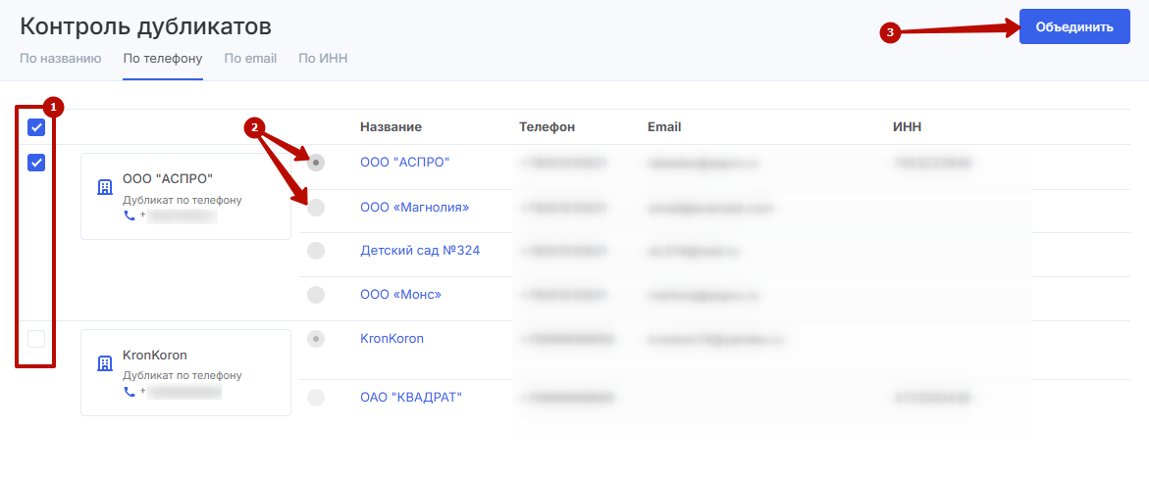This screenshot has width=1149, height=477.
Task: Select radio button for Детский сад №324
Action: point(316,251)
